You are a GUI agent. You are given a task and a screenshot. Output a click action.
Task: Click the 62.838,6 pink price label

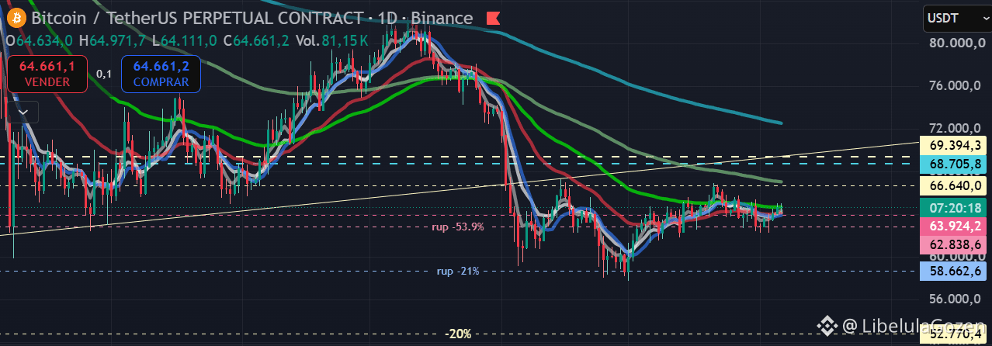(954, 244)
